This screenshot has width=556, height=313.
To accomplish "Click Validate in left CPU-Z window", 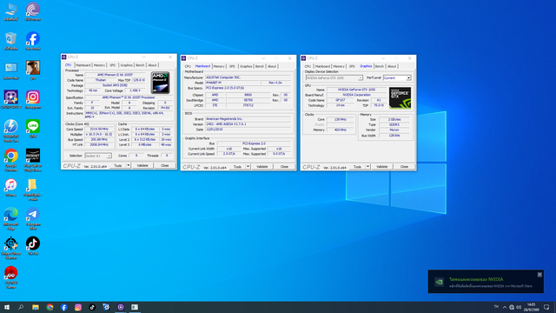I will point(142,165).
